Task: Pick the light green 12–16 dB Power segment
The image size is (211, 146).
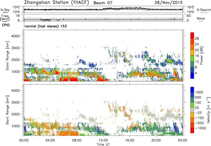Action: point(192,59)
